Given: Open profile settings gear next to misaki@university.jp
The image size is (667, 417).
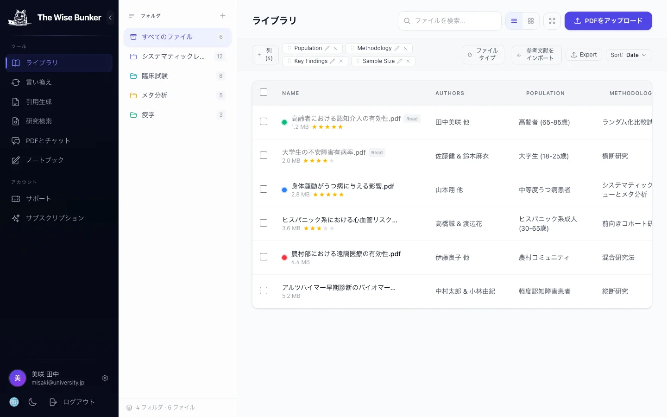Looking at the screenshot, I should [x=105, y=378].
